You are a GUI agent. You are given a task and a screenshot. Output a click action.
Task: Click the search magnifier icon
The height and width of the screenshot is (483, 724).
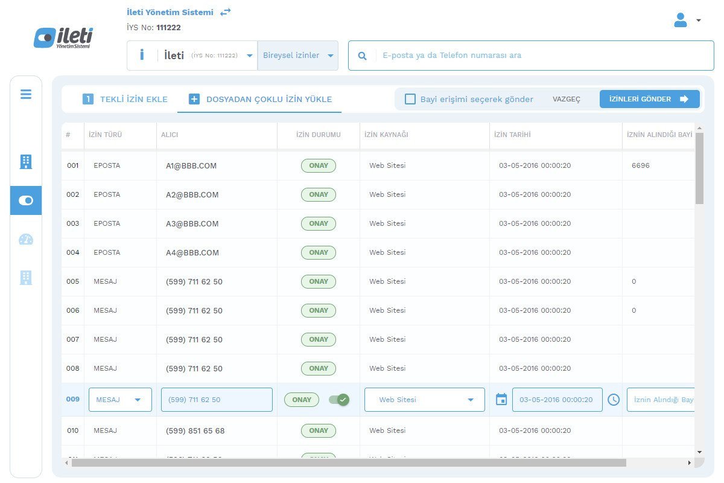(x=363, y=56)
